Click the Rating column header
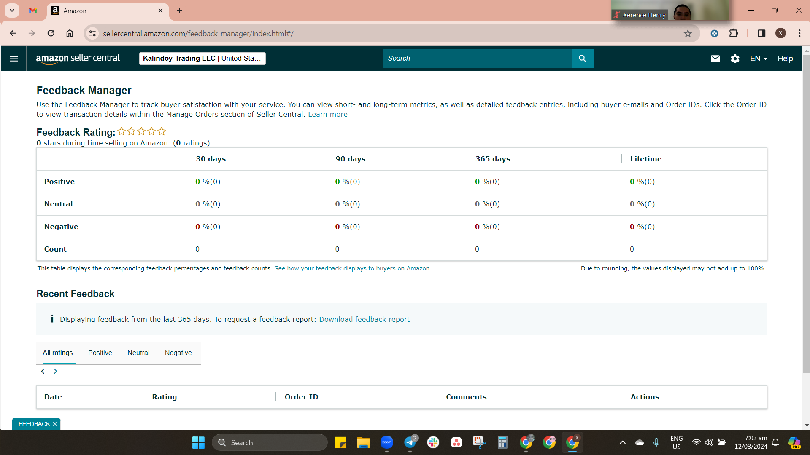810x455 pixels. 165,397
